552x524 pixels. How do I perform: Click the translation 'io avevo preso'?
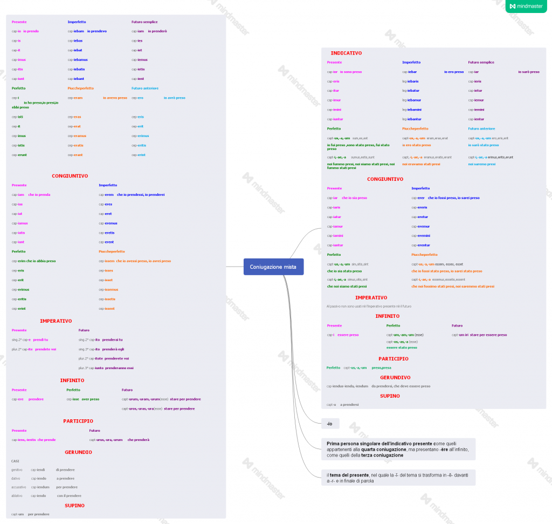pos(115,98)
